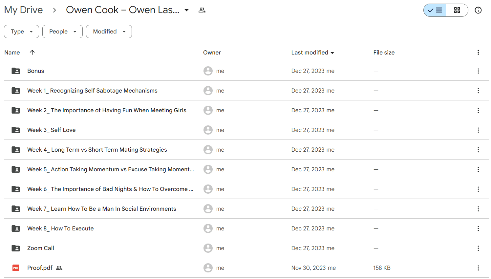Viewport: 491px width, 279px height.
Task: Open the Zoom Call folder name
Action: point(41,248)
